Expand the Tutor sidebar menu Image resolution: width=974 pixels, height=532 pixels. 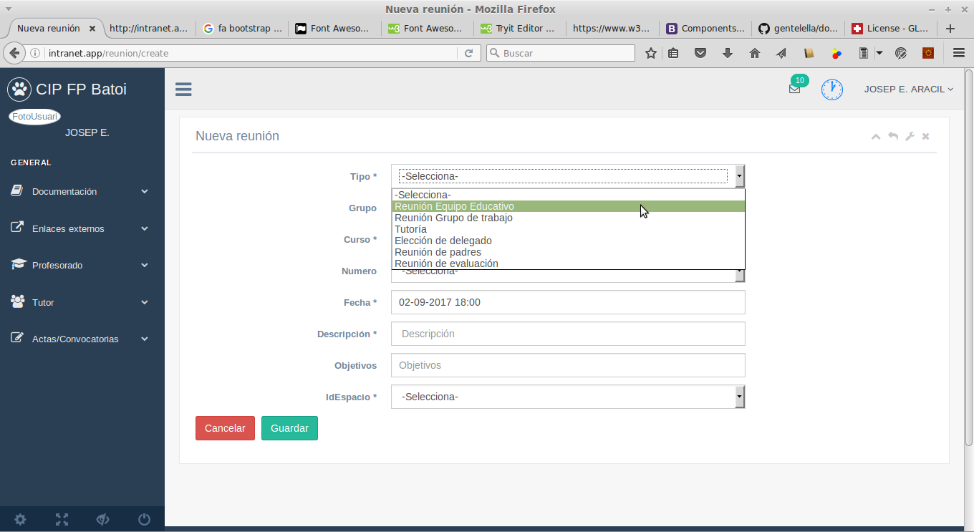click(x=82, y=302)
